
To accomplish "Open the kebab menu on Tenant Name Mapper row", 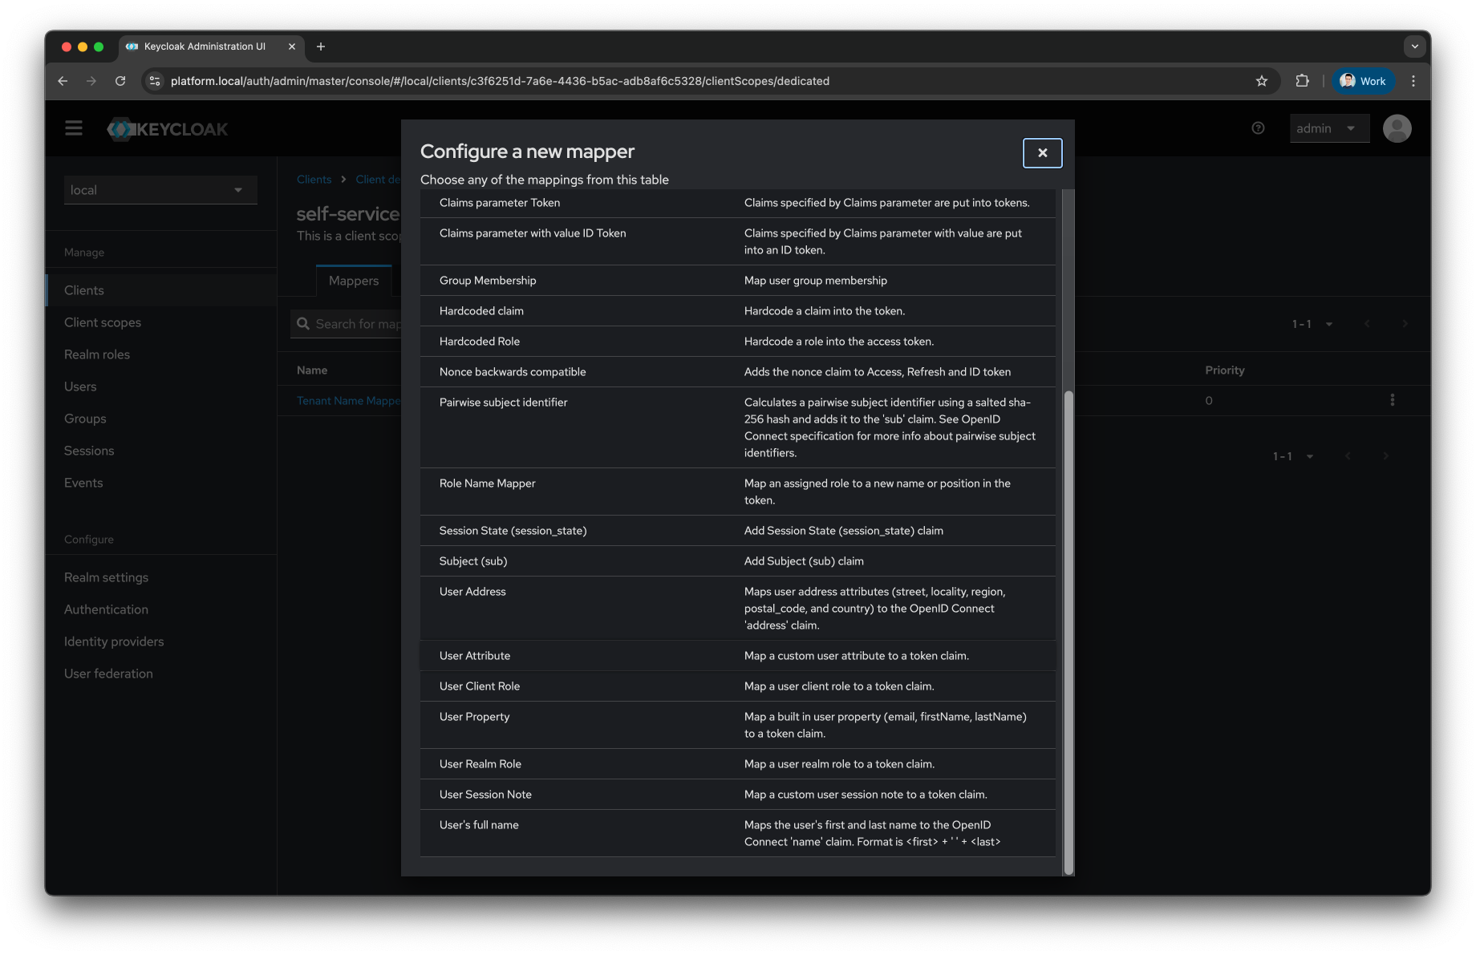I will (1393, 399).
